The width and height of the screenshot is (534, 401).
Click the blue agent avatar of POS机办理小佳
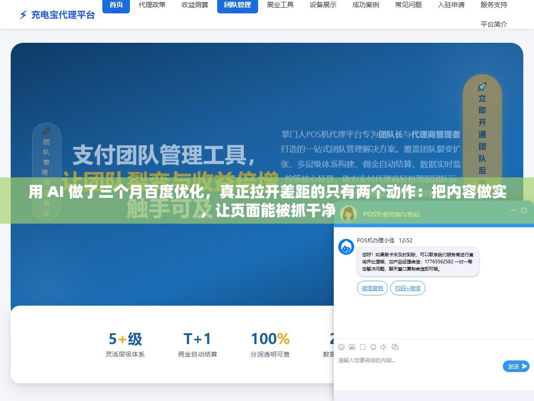pos(346,247)
